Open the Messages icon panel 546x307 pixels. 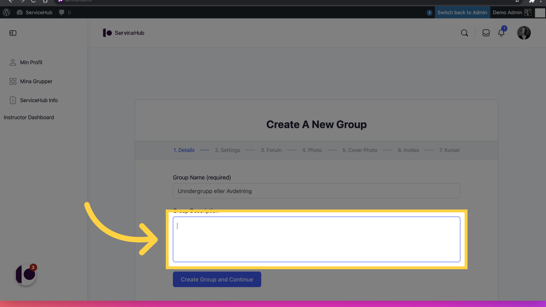[486, 33]
